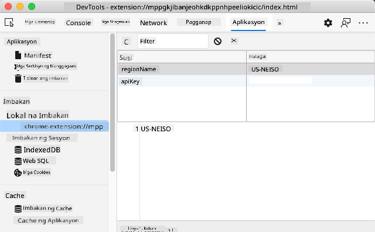Refresh the storage table
The height and width of the screenshot is (232, 375).
(x=127, y=42)
